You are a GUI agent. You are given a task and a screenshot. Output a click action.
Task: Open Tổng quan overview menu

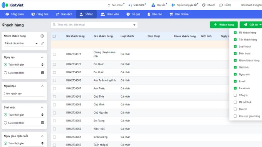tap(15, 14)
